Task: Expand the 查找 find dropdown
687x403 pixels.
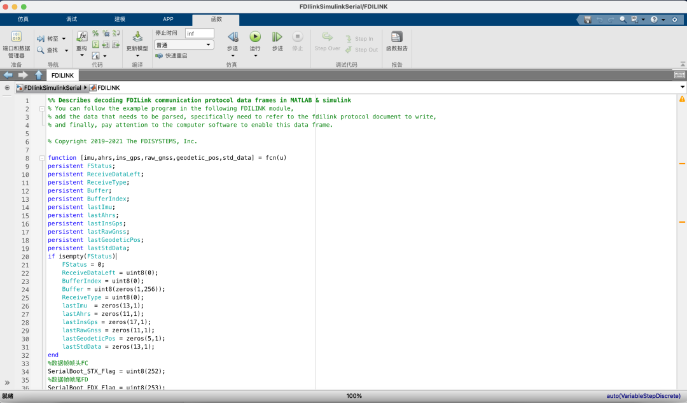Action: coord(66,50)
